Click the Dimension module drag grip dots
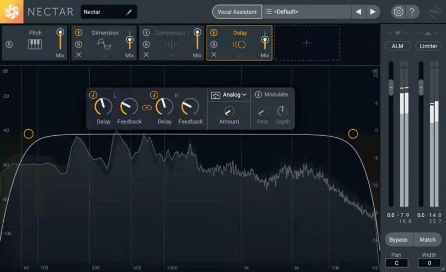This screenshot has width=446, height=272. [104, 56]
